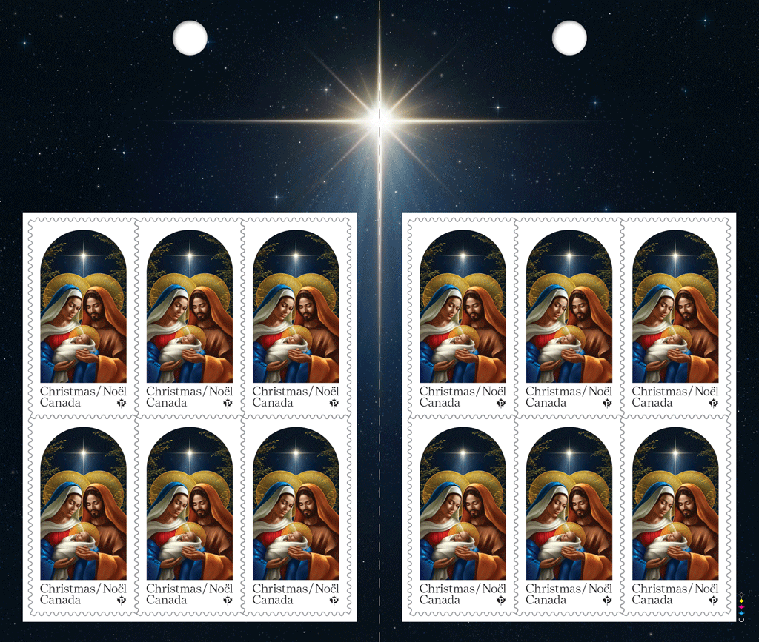Select the right pane's bottom-left nativity stamp
The width and height of the screenshot is (759, 642).
pyautogui.click(x=463, y=516)
